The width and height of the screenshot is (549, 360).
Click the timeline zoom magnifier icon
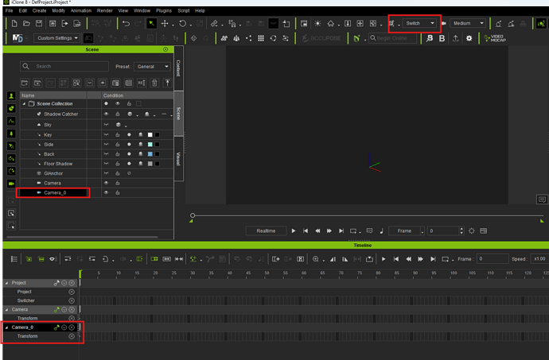(315, 259)
